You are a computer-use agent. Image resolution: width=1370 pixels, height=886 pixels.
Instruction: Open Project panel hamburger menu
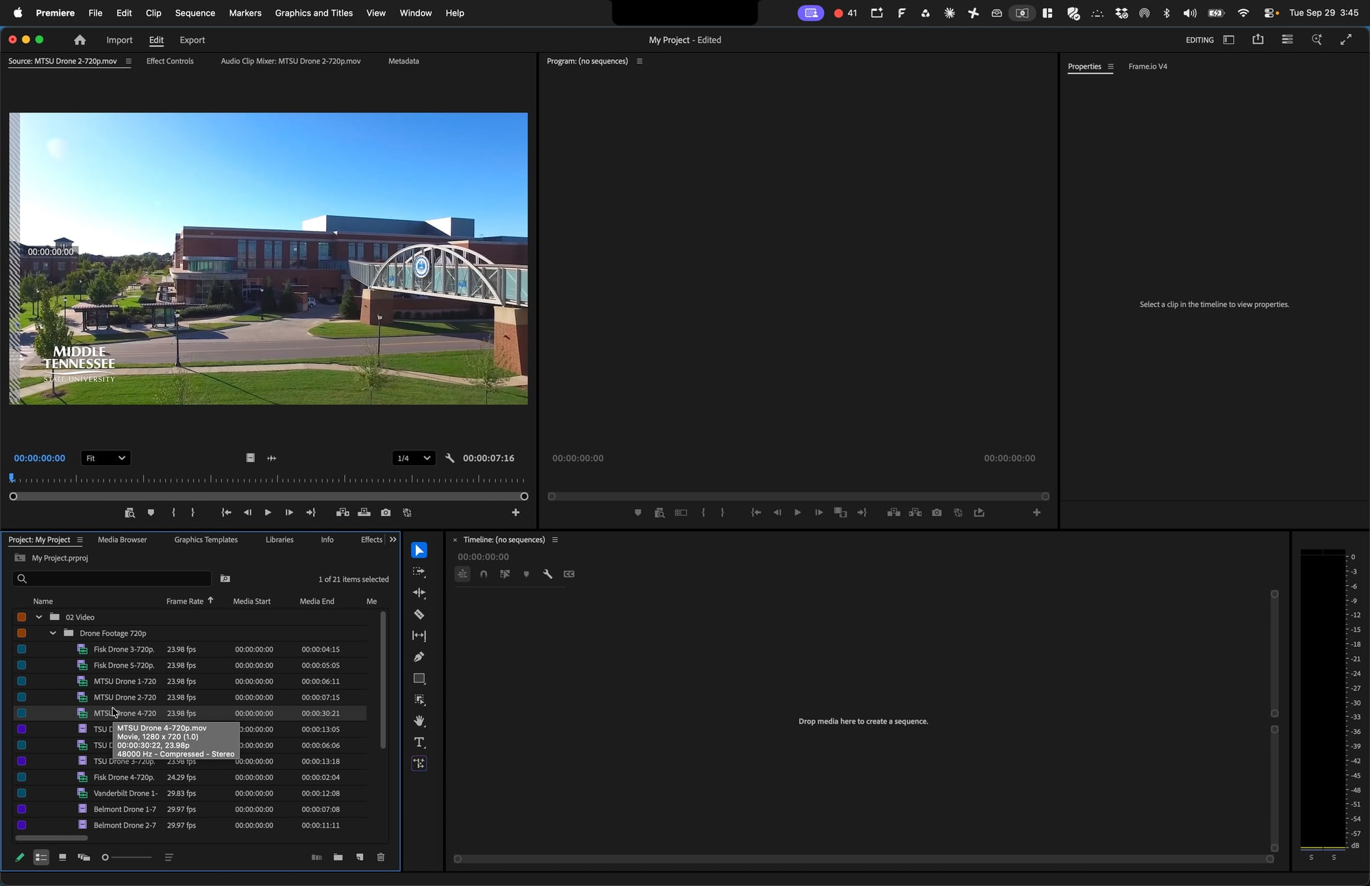coord(79,540)
